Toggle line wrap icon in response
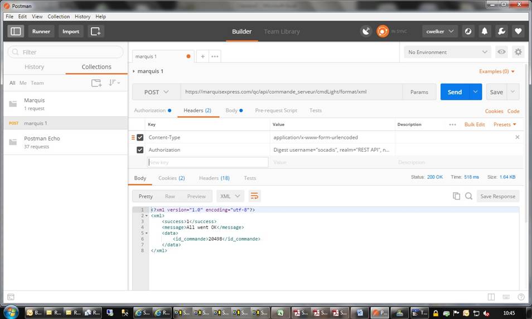 point(254,196)
